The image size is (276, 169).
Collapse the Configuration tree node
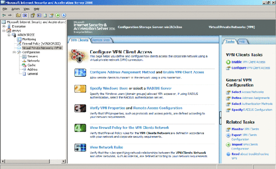[x=14, y=52]
